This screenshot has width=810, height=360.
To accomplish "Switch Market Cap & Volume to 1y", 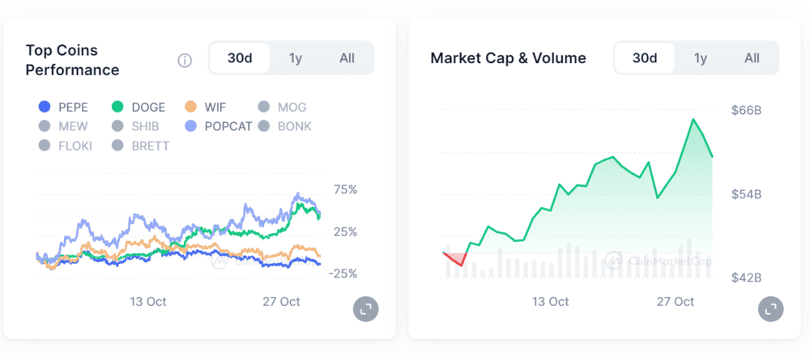I will click(701, 58).
